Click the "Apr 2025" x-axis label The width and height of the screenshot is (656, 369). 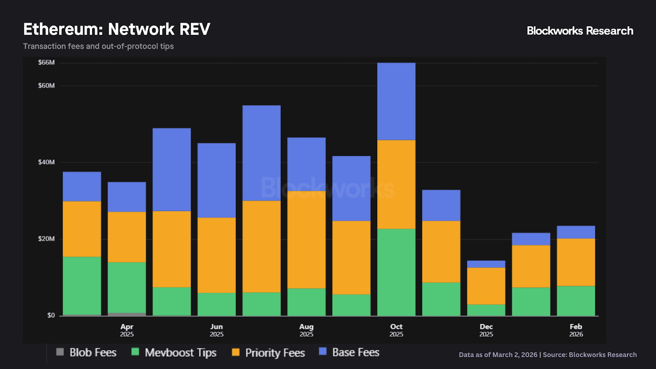click(x=127, y=330)
